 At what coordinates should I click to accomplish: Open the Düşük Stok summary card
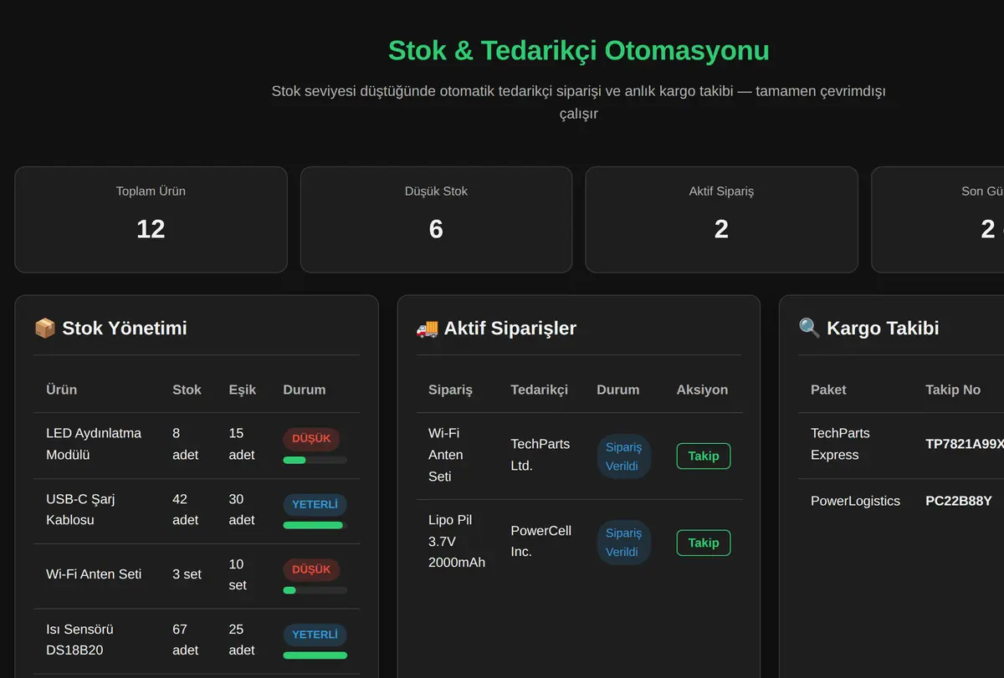click(x=436, y=220)
